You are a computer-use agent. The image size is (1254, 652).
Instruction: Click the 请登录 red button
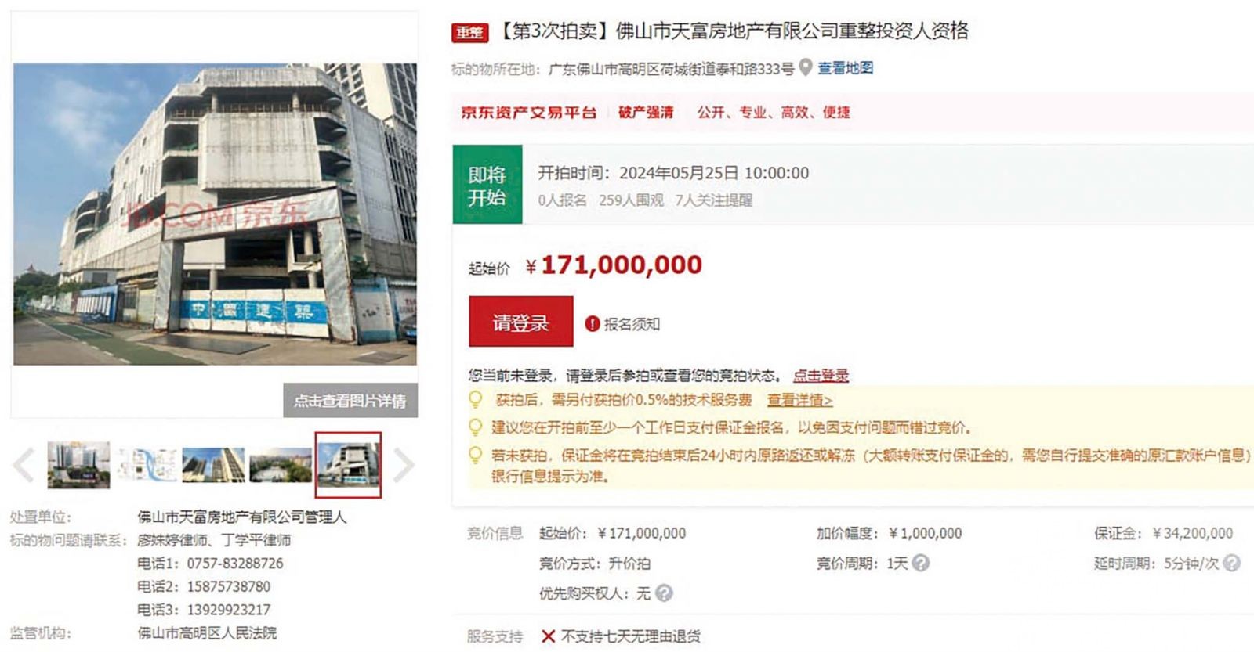[x=520, y=321]
